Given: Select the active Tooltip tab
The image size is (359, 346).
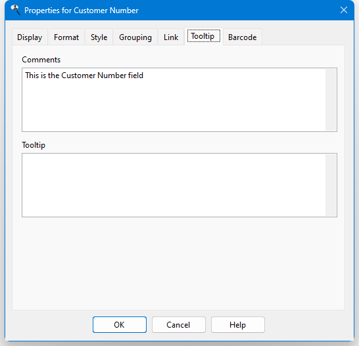Looking at the screenshot, I should pyautogui.click(x=204, y=36).
